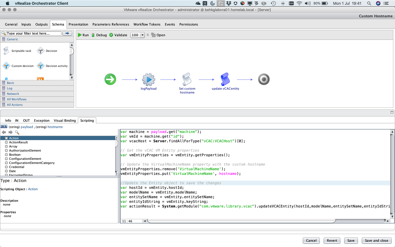Click the Debug bug icon
Image resolution: width=395 pixels, height=247 pixels.
tap(93, 35)
